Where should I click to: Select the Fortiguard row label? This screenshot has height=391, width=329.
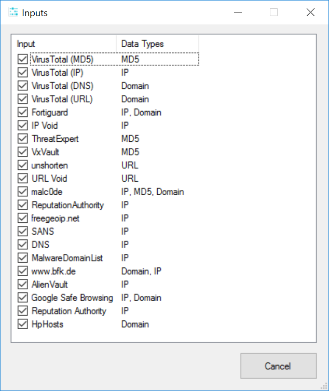click(50, 112)
